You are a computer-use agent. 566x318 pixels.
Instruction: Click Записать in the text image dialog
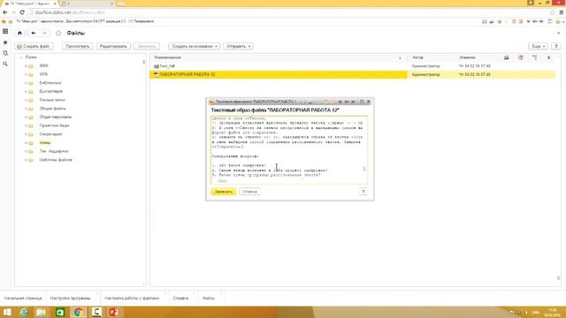click(224, 192)
